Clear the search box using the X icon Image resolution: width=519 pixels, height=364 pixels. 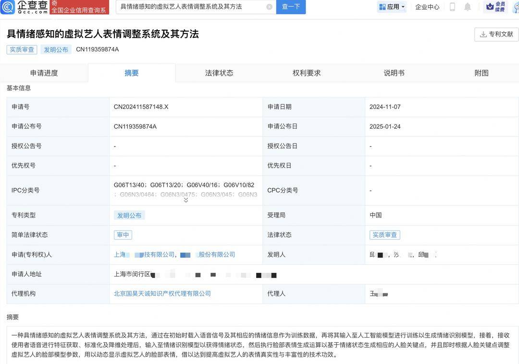pos(270,7)
